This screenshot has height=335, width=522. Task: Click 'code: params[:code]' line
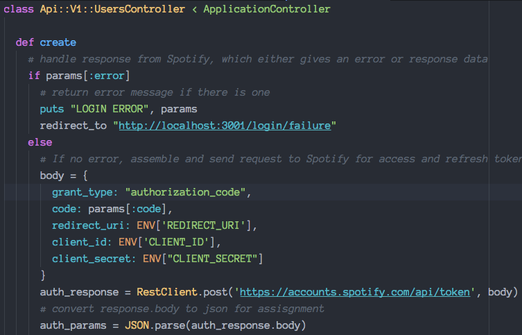[112, 209]
